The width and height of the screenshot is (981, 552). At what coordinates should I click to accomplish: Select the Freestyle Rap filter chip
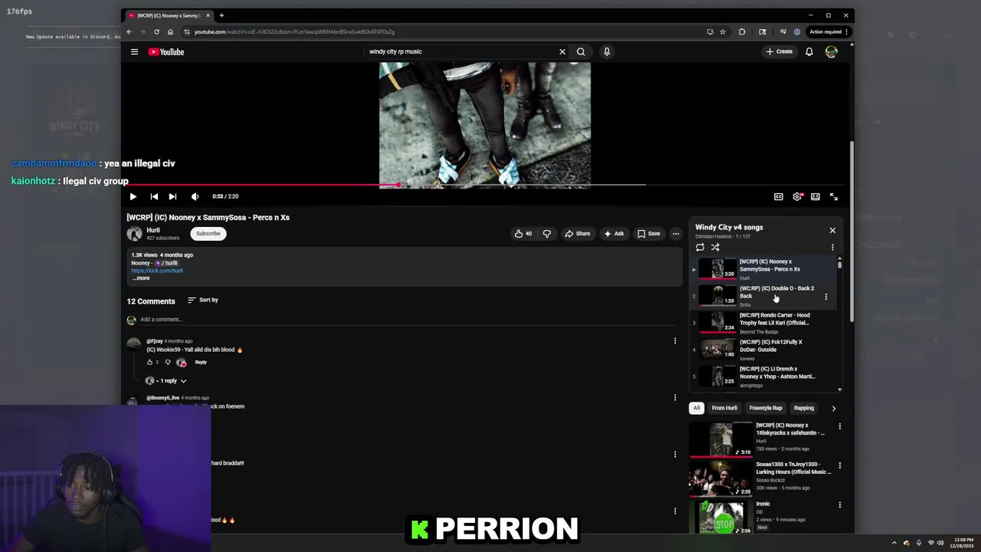tap(766, 409)
